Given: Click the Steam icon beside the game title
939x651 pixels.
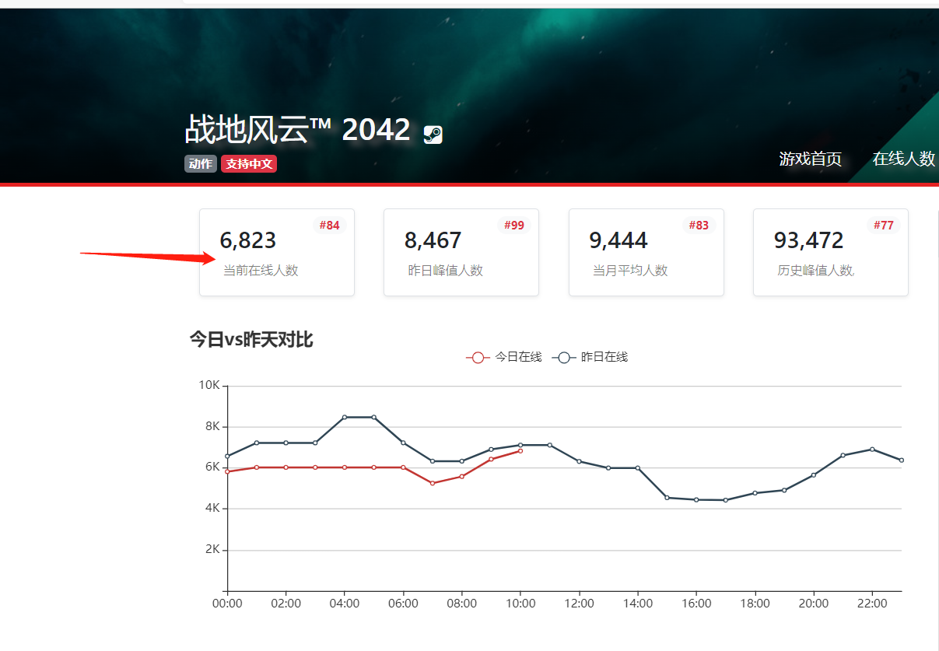Looking at the screenshot, I should pos(433,135).
